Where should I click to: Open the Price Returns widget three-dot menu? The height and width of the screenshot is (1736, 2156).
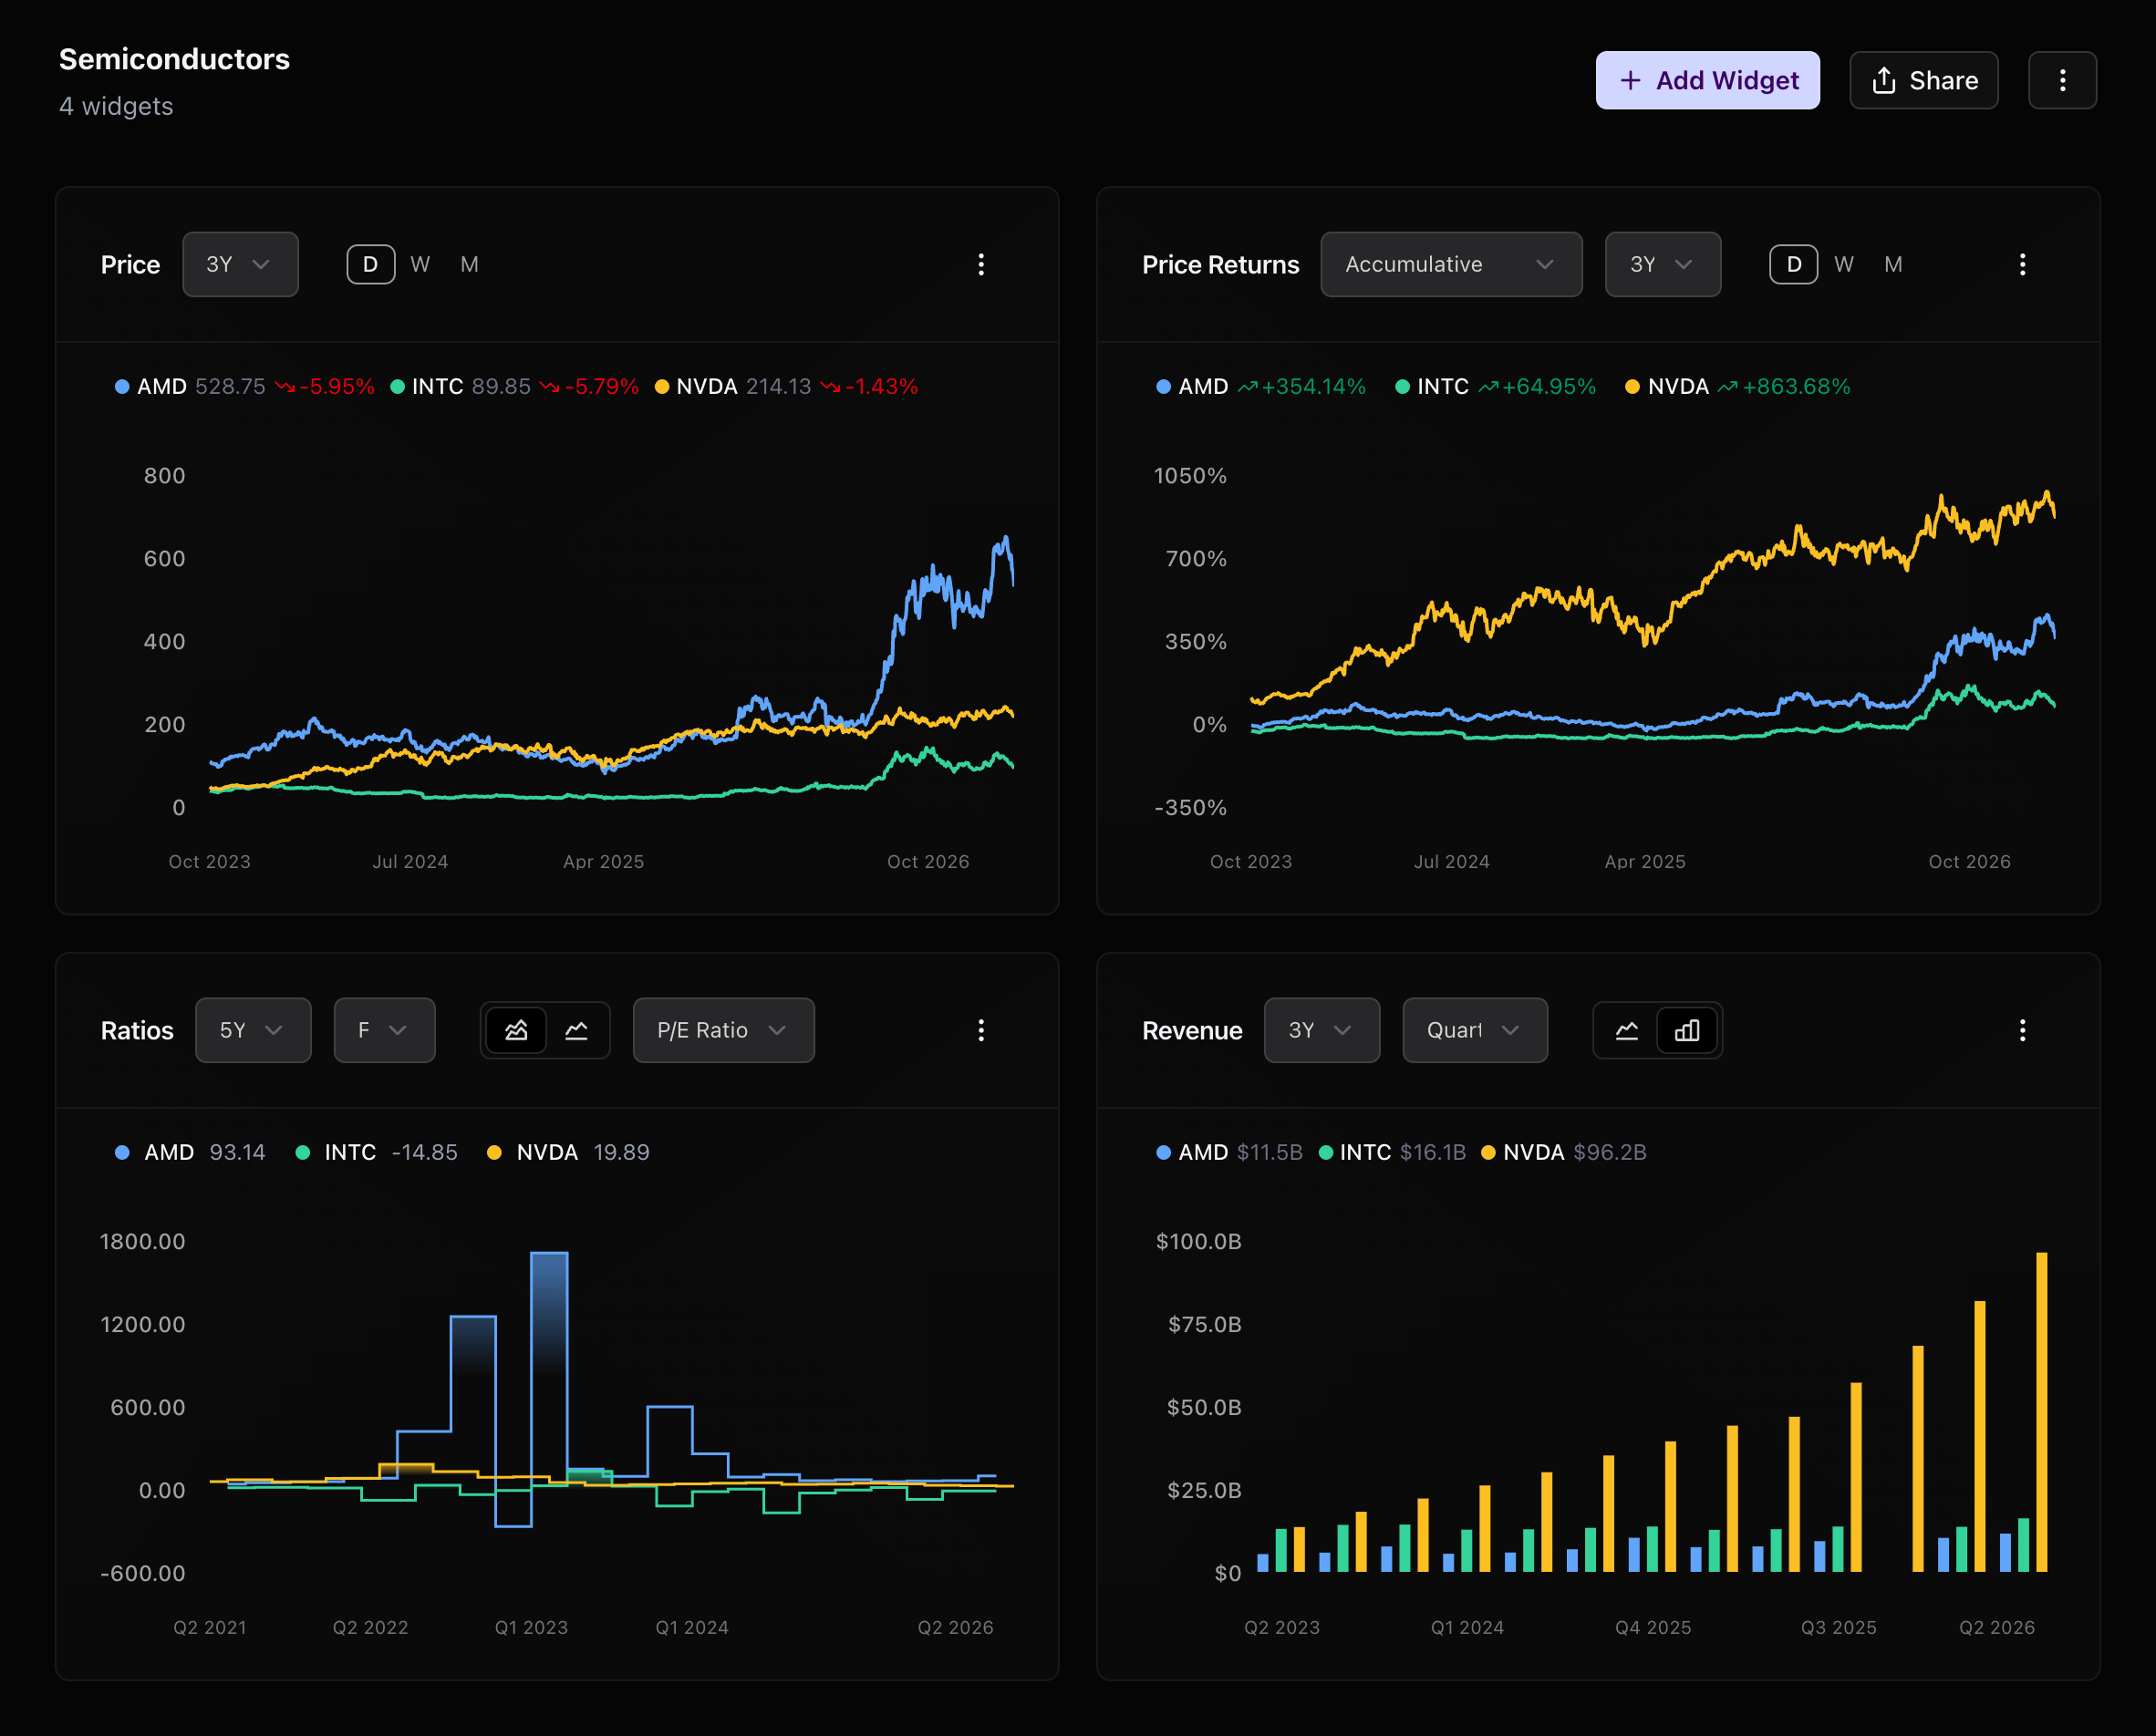(2022, 264)
